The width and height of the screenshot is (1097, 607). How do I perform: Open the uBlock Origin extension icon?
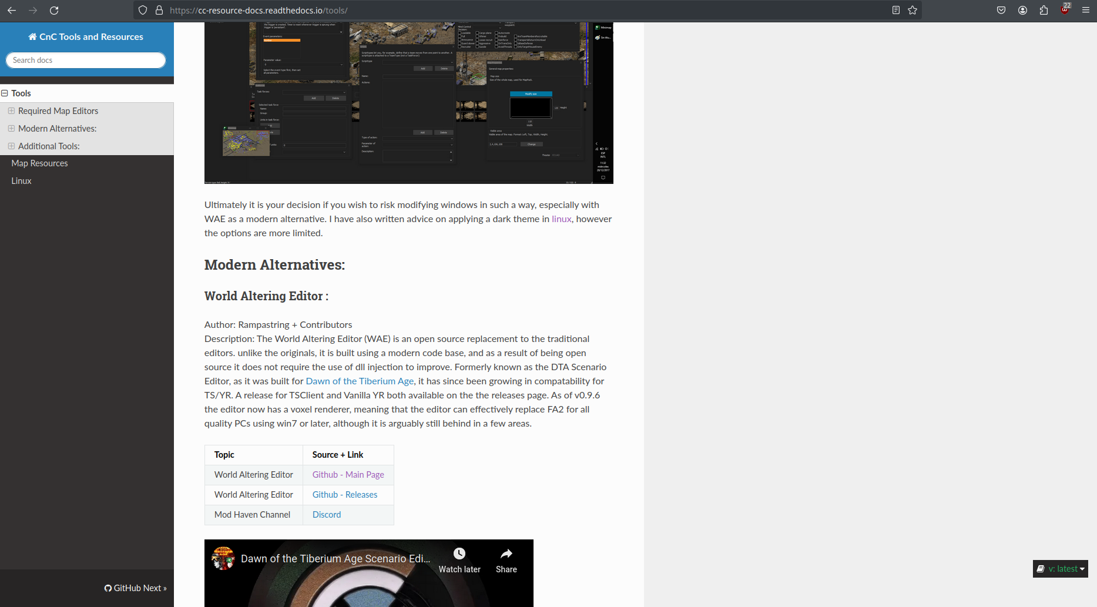(x=1065, y=10)
